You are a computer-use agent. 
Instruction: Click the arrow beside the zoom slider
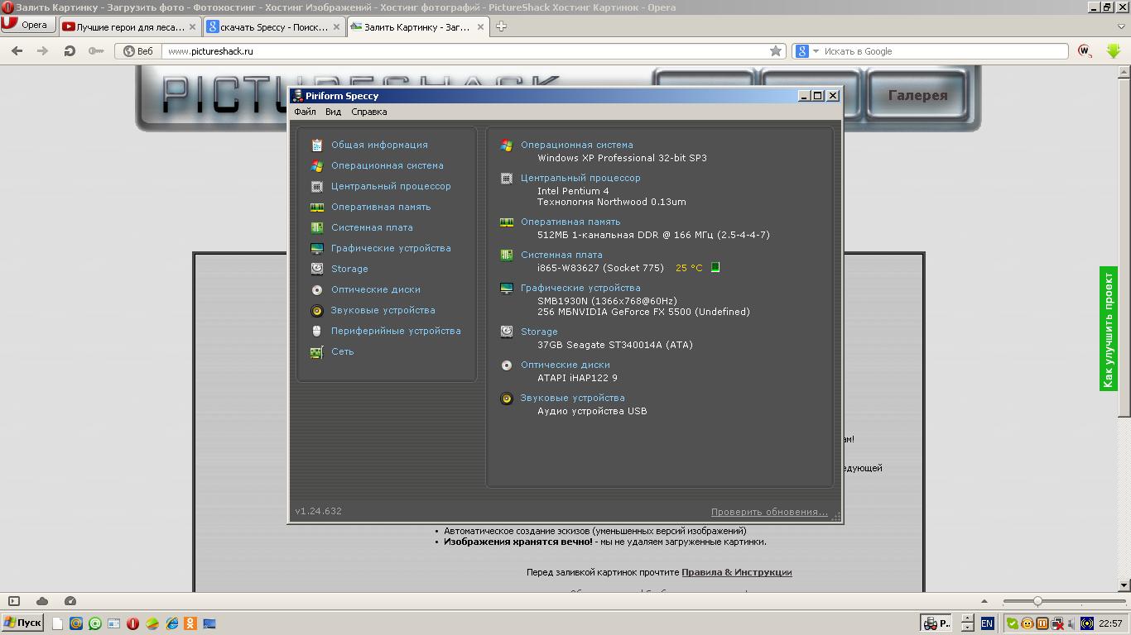(x=984, y=601)
